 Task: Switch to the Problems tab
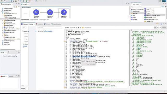(x=39, y=24)
